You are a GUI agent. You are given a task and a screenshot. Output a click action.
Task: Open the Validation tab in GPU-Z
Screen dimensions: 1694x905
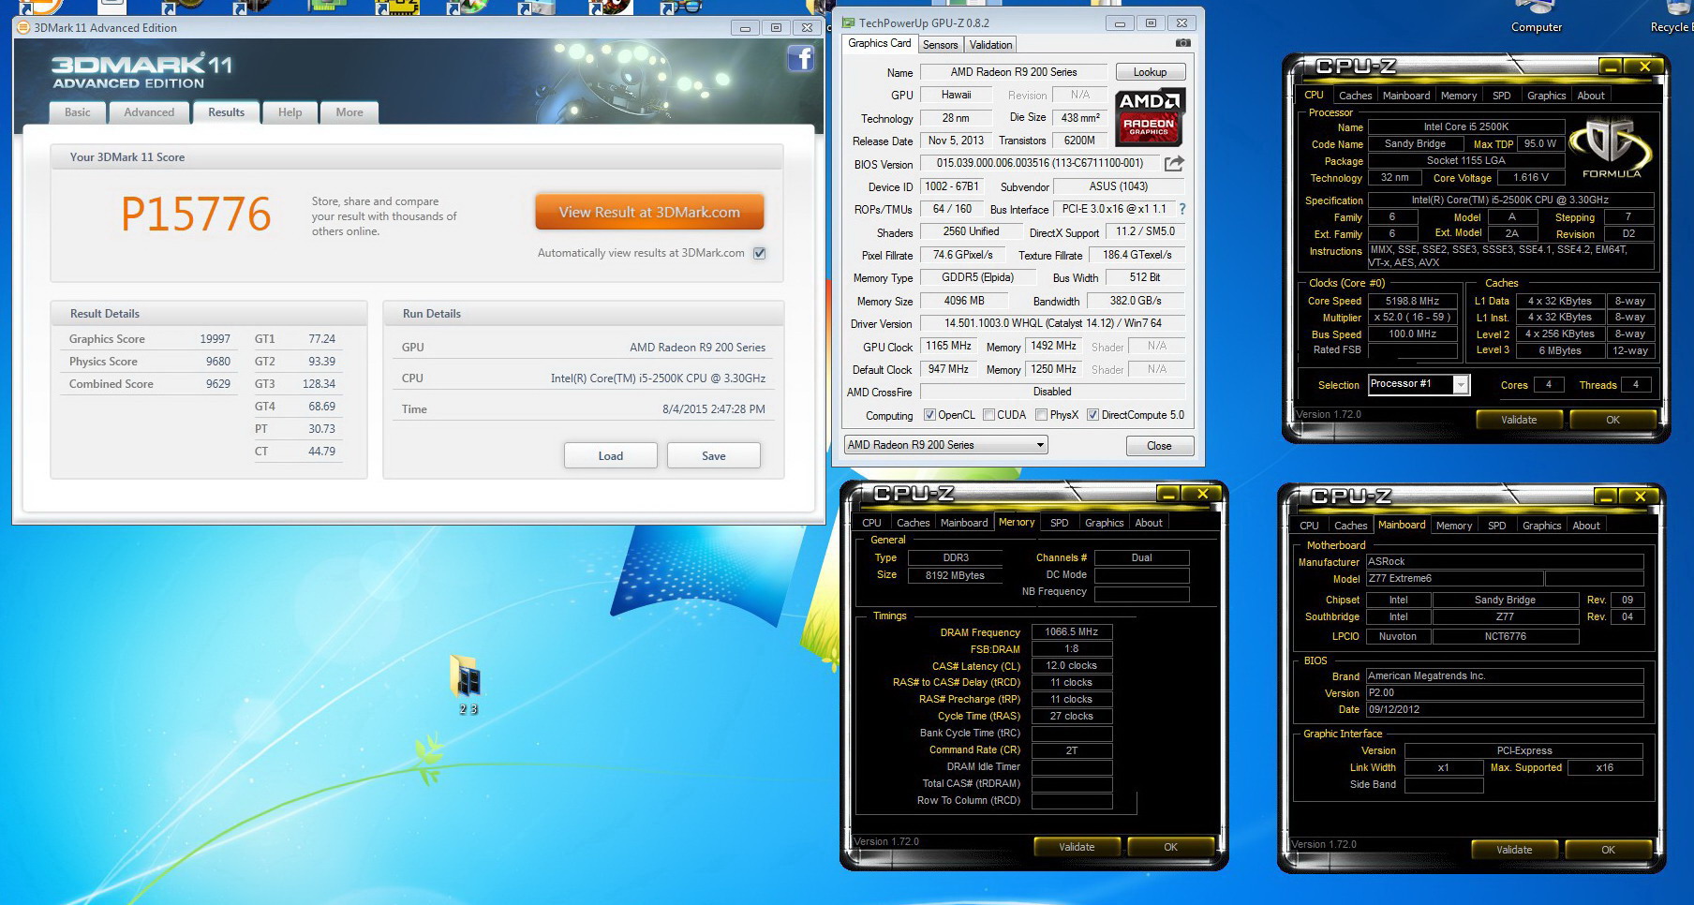(x=990, y=45)
